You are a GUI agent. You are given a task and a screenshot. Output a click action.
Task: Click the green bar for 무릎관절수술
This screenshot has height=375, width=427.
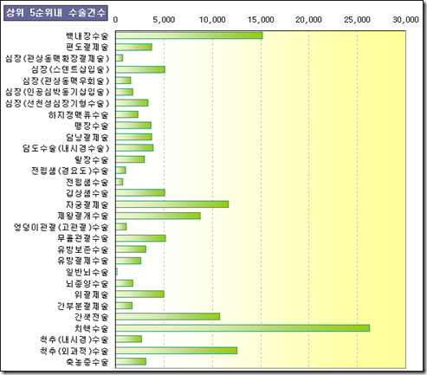point(140,238)
